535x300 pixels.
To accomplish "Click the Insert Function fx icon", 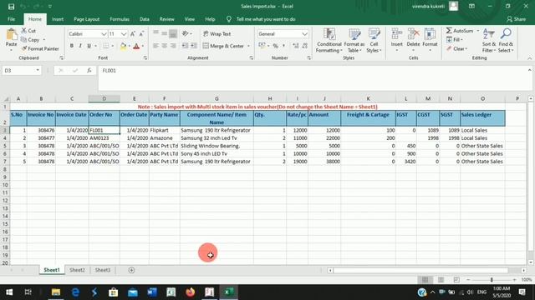I will 89,70.
